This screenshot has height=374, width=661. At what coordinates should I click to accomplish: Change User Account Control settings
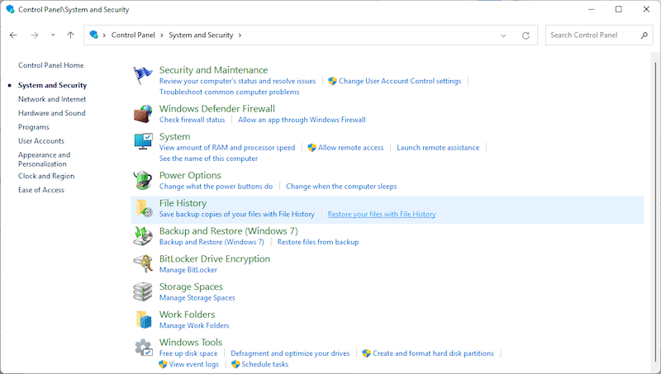(400, 81)
